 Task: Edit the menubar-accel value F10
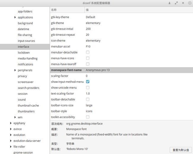tap(88, 47)
